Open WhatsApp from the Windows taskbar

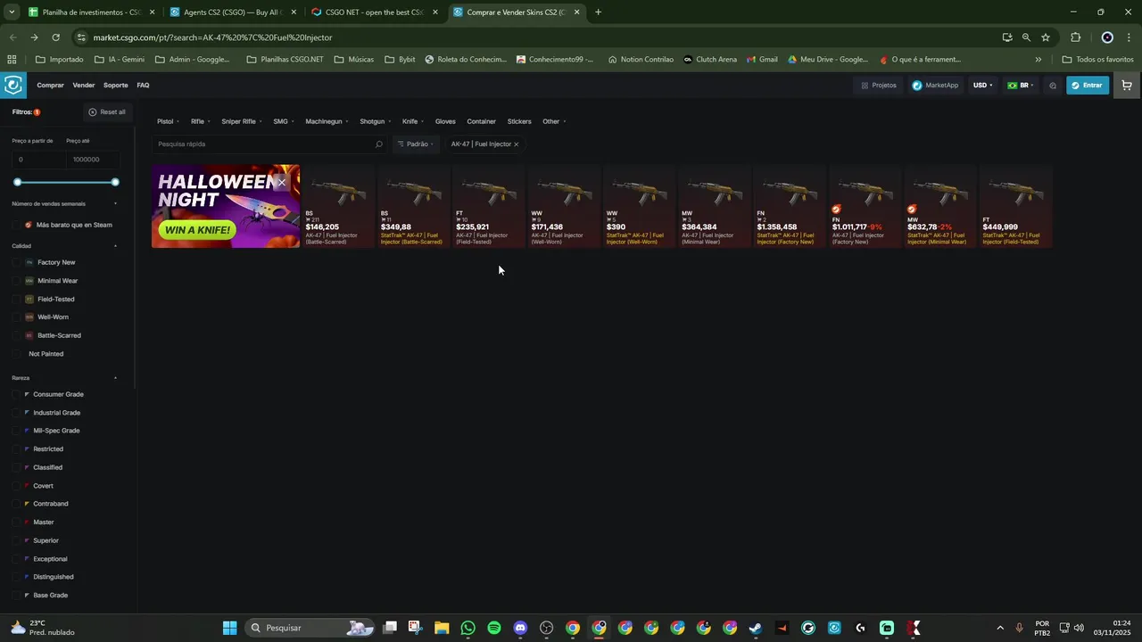pyautogui.click(x=468, y=628)
